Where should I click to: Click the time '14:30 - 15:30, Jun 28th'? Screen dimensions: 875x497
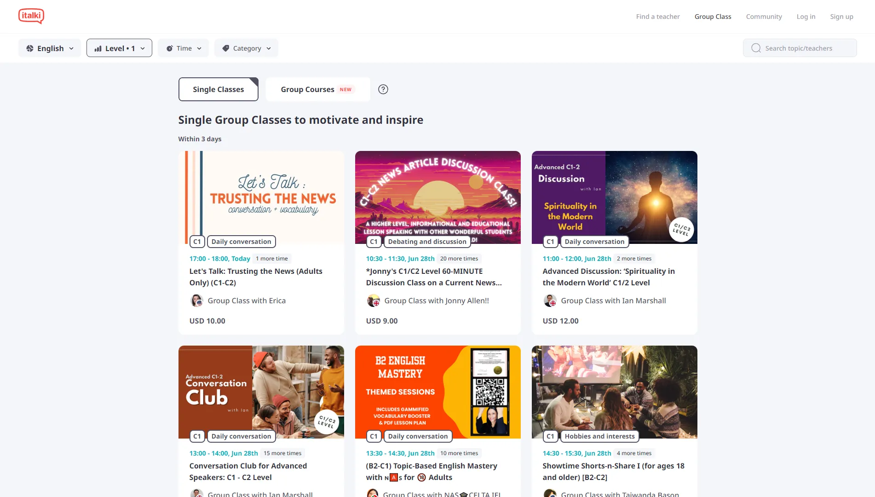[x=577, y=453]
